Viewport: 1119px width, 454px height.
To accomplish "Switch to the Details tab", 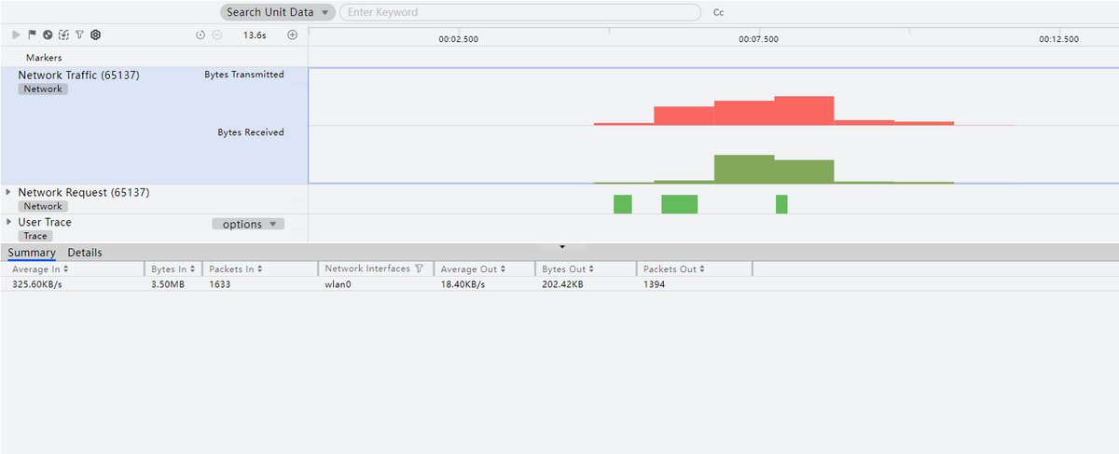I will tap(85, 253).
